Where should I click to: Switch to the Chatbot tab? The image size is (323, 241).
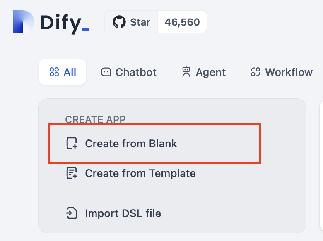(136, 72)
